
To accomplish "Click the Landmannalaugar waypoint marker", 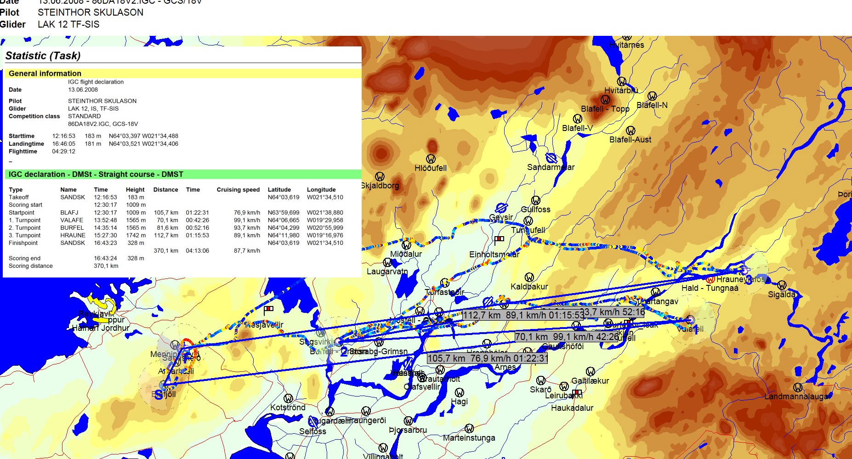I will pyautogui.click(x=798, y=387).
